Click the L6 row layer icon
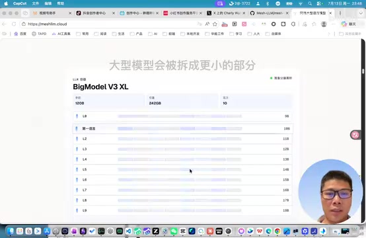This screenshot has height=238, width=366. (77, 180)
